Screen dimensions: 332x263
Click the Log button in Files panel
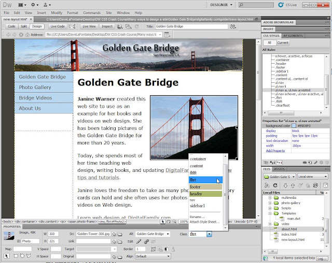click(322, 258)
